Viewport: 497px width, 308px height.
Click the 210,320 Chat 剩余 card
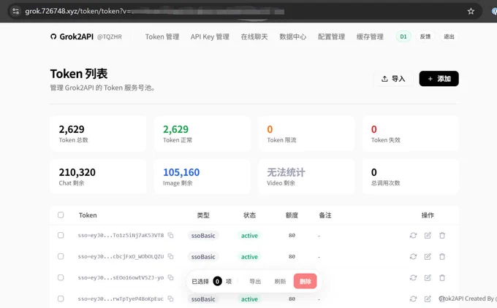pos(98,177)
